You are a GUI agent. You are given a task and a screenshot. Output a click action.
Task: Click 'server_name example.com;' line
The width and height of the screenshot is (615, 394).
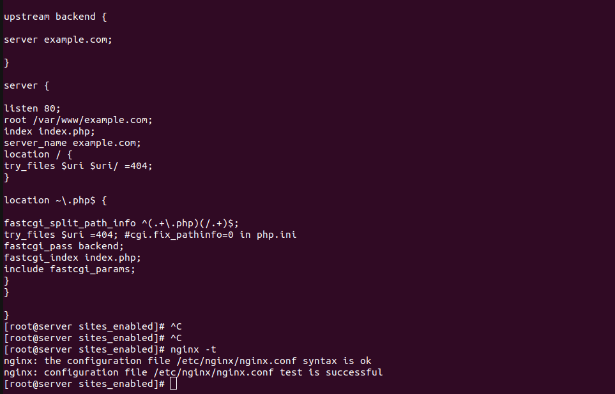tap(73, 143)
